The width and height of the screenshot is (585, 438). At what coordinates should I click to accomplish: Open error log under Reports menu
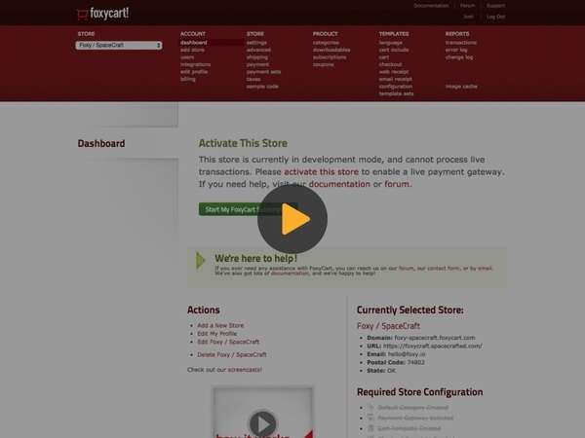456,50
